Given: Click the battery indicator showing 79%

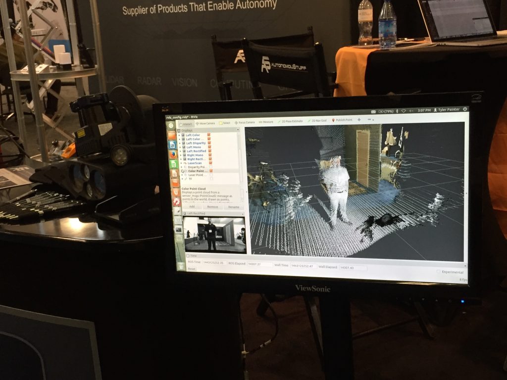Looking at the screenshot, I should point(386,111).
